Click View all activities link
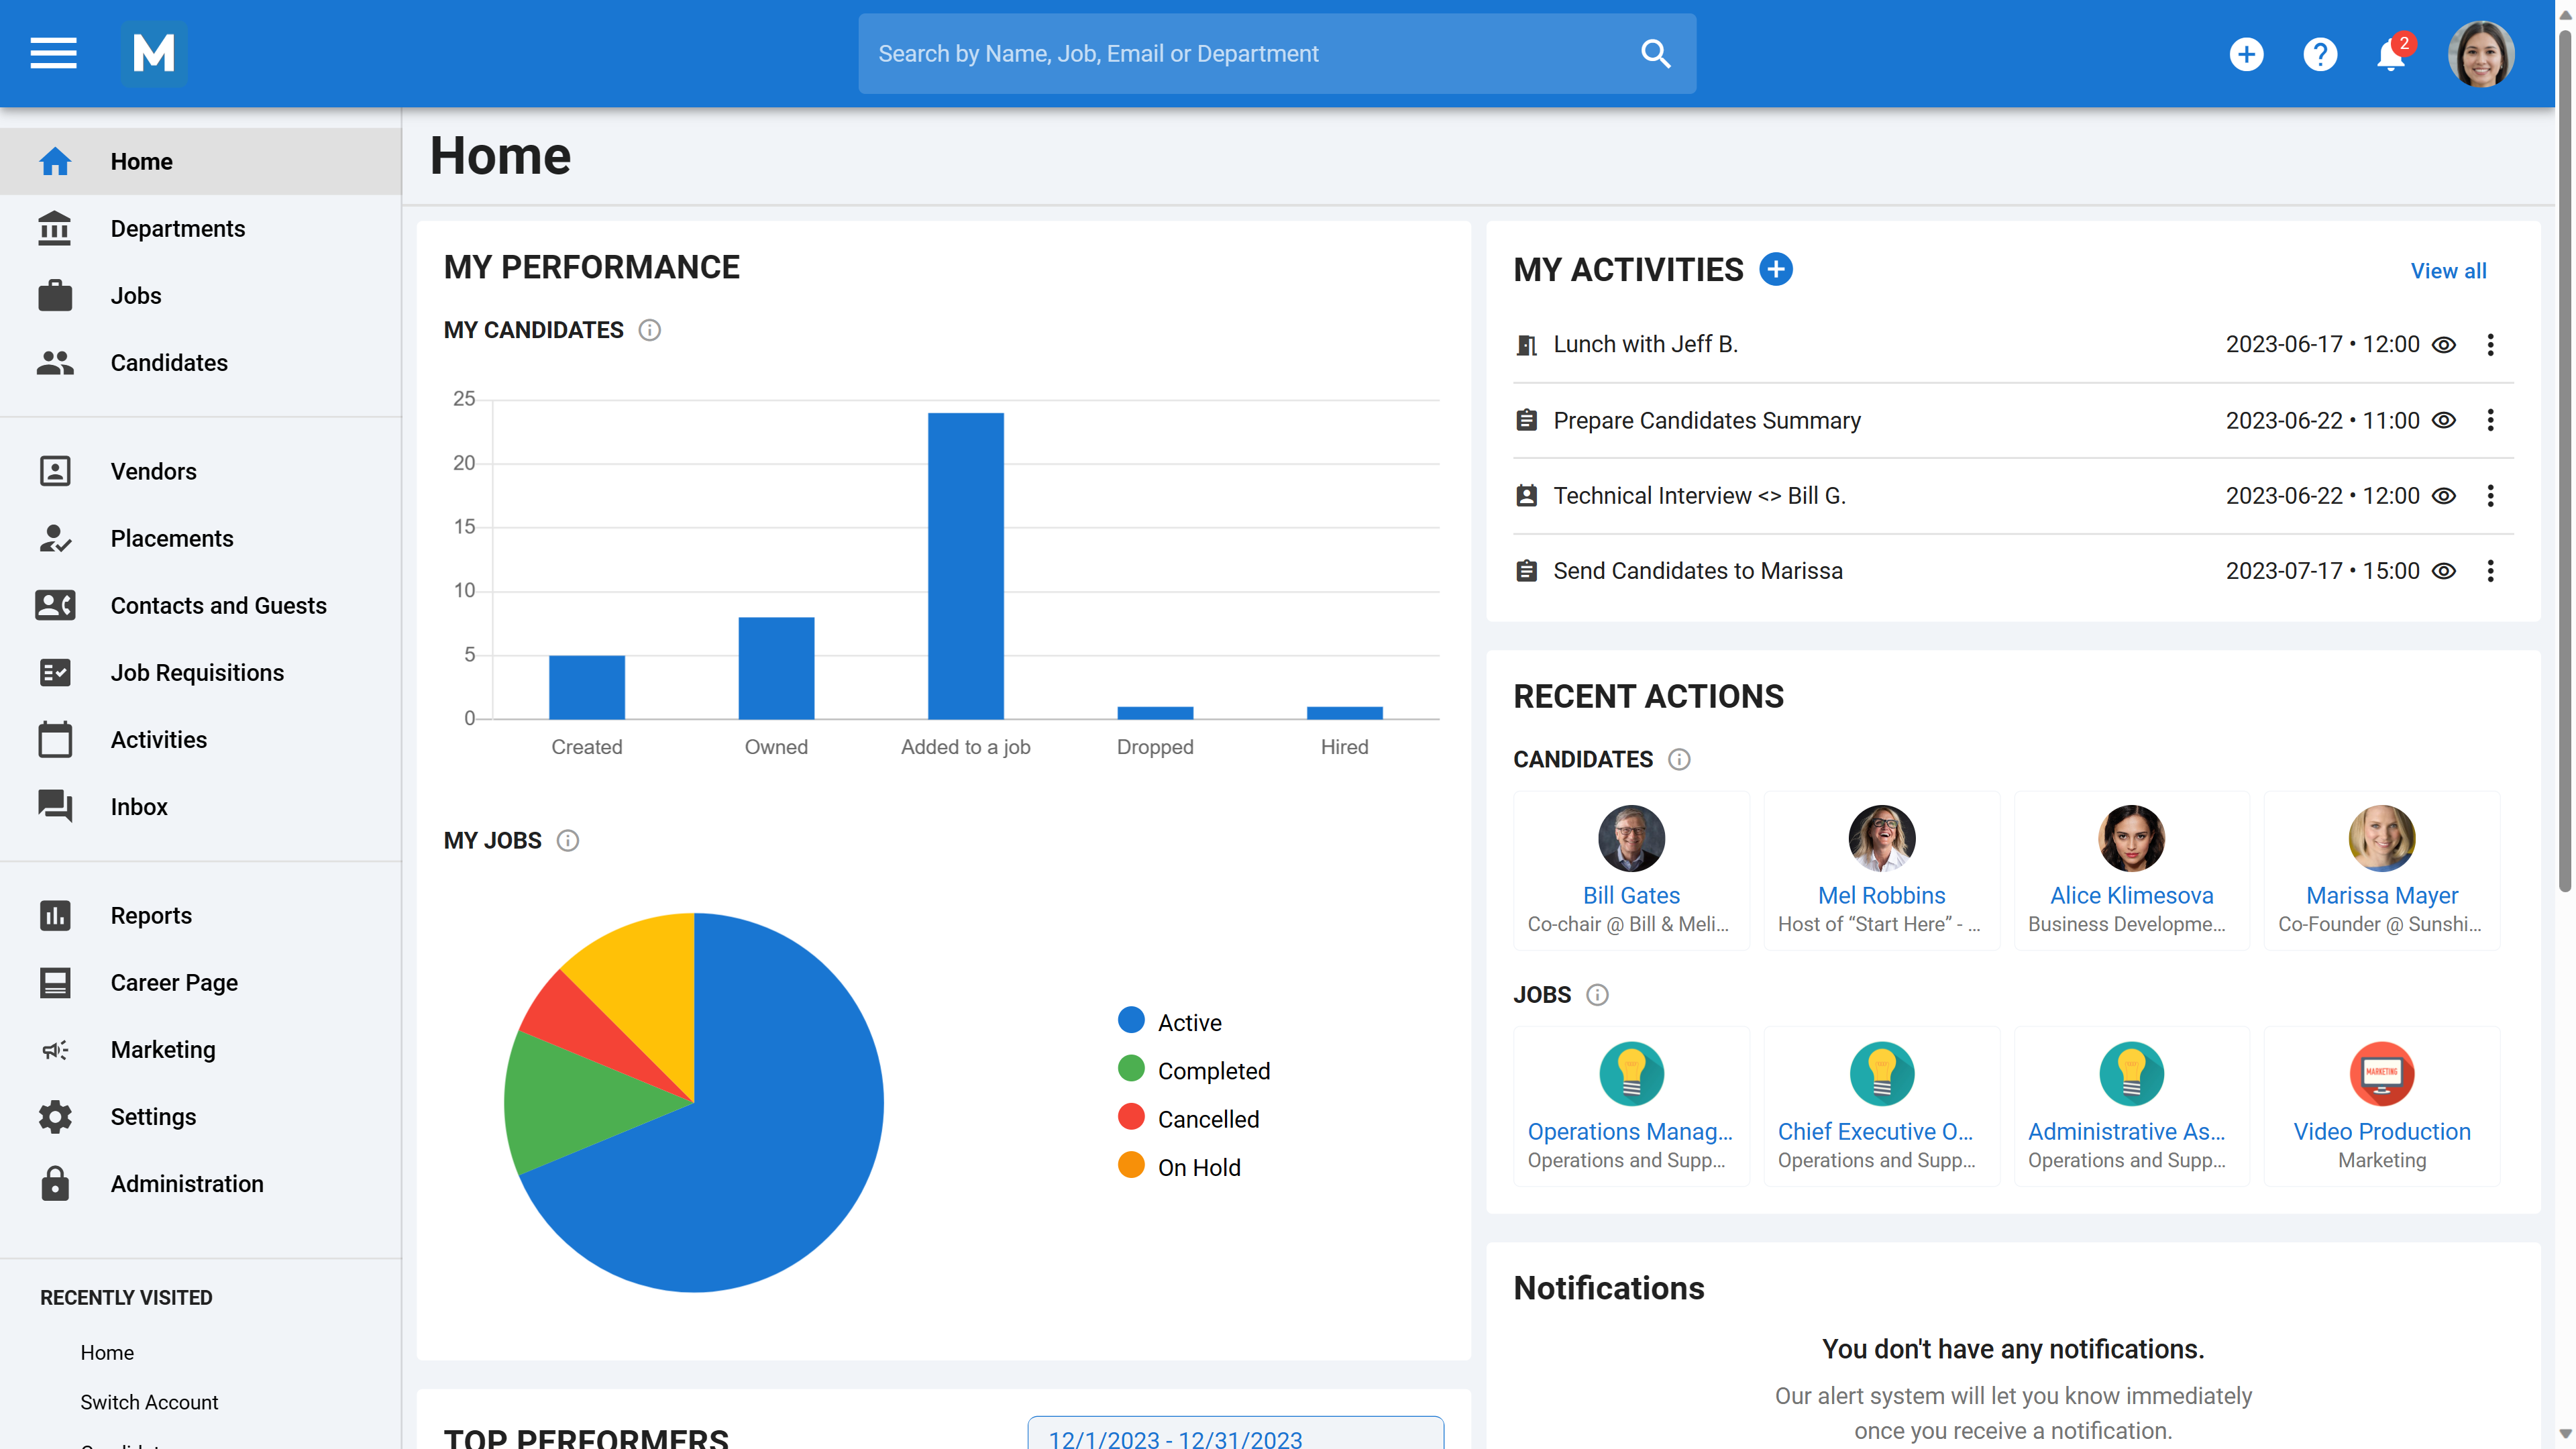This screenshot has height=1449, width=2576. click(x=2447, y=271)
